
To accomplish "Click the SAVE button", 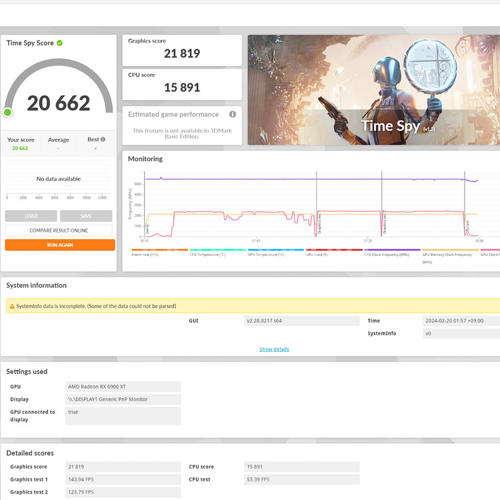I will tap(86, 216).
